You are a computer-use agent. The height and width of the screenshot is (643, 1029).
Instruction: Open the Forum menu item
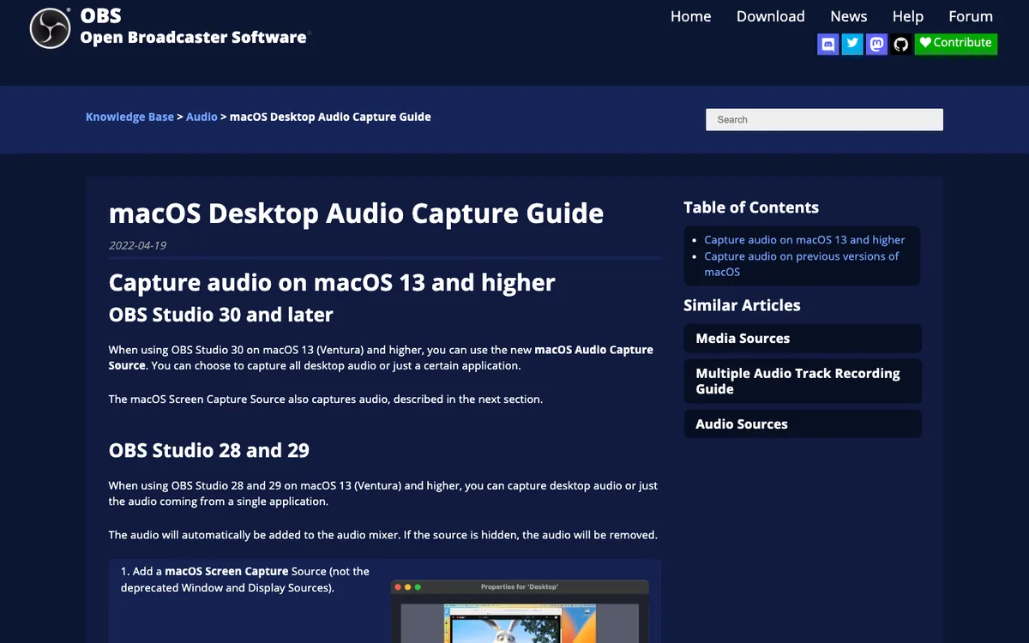[971, 16]
